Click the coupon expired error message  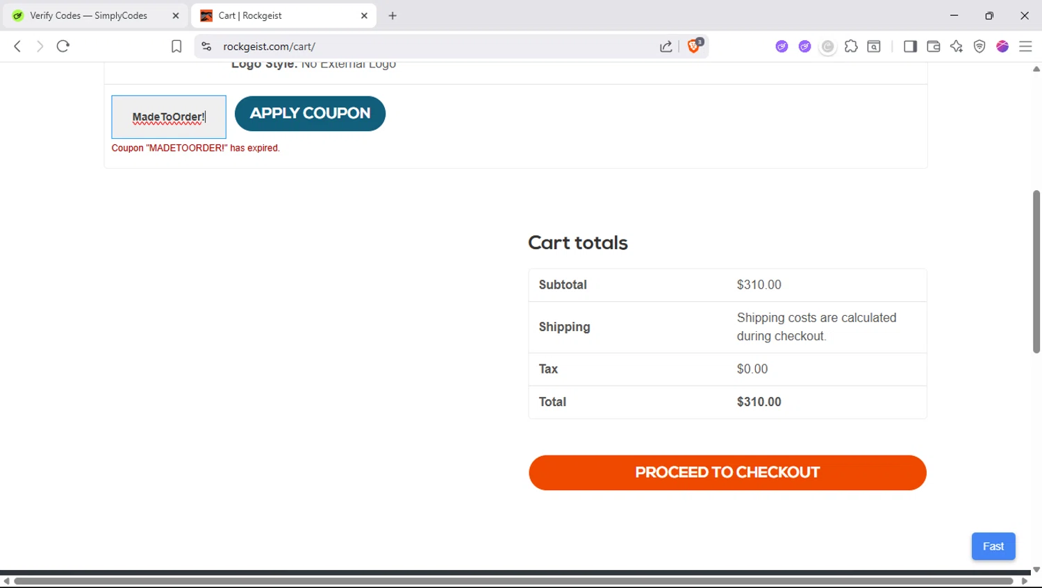click(196, 148)
